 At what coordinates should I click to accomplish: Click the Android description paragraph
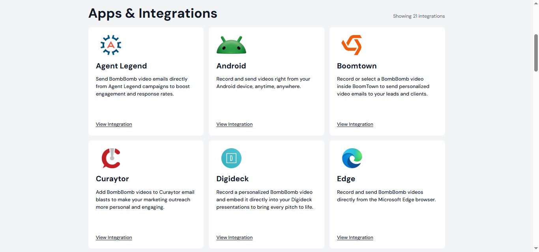point(264,83)
